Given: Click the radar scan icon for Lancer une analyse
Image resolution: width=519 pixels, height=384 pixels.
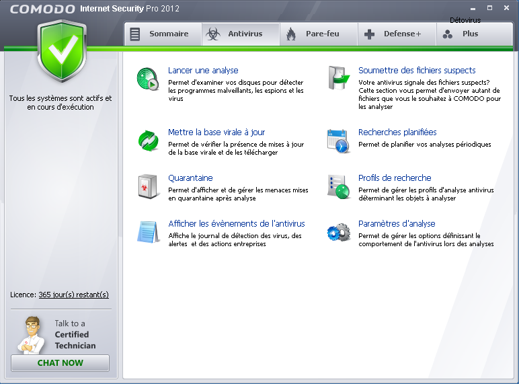Looking at the screenshot, I should 148,79.
